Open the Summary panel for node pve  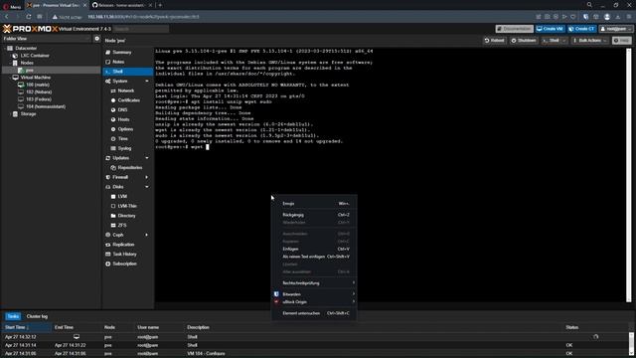121,53
